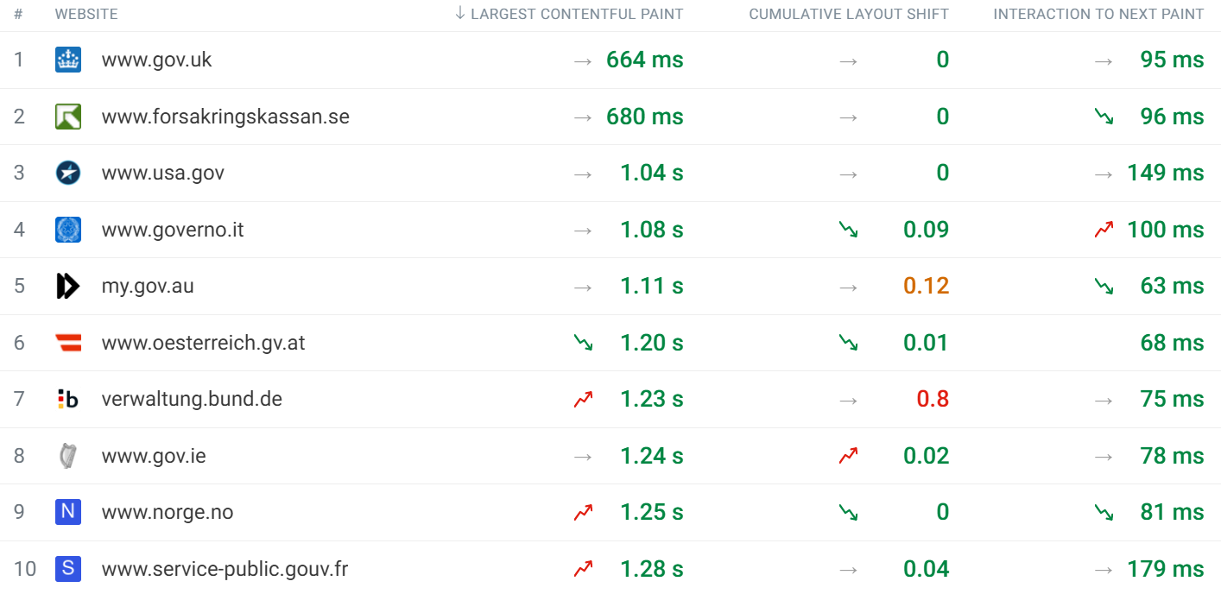
Task: Click the forsakringskassan.se green favicon
Action: [x=68, y=117]
